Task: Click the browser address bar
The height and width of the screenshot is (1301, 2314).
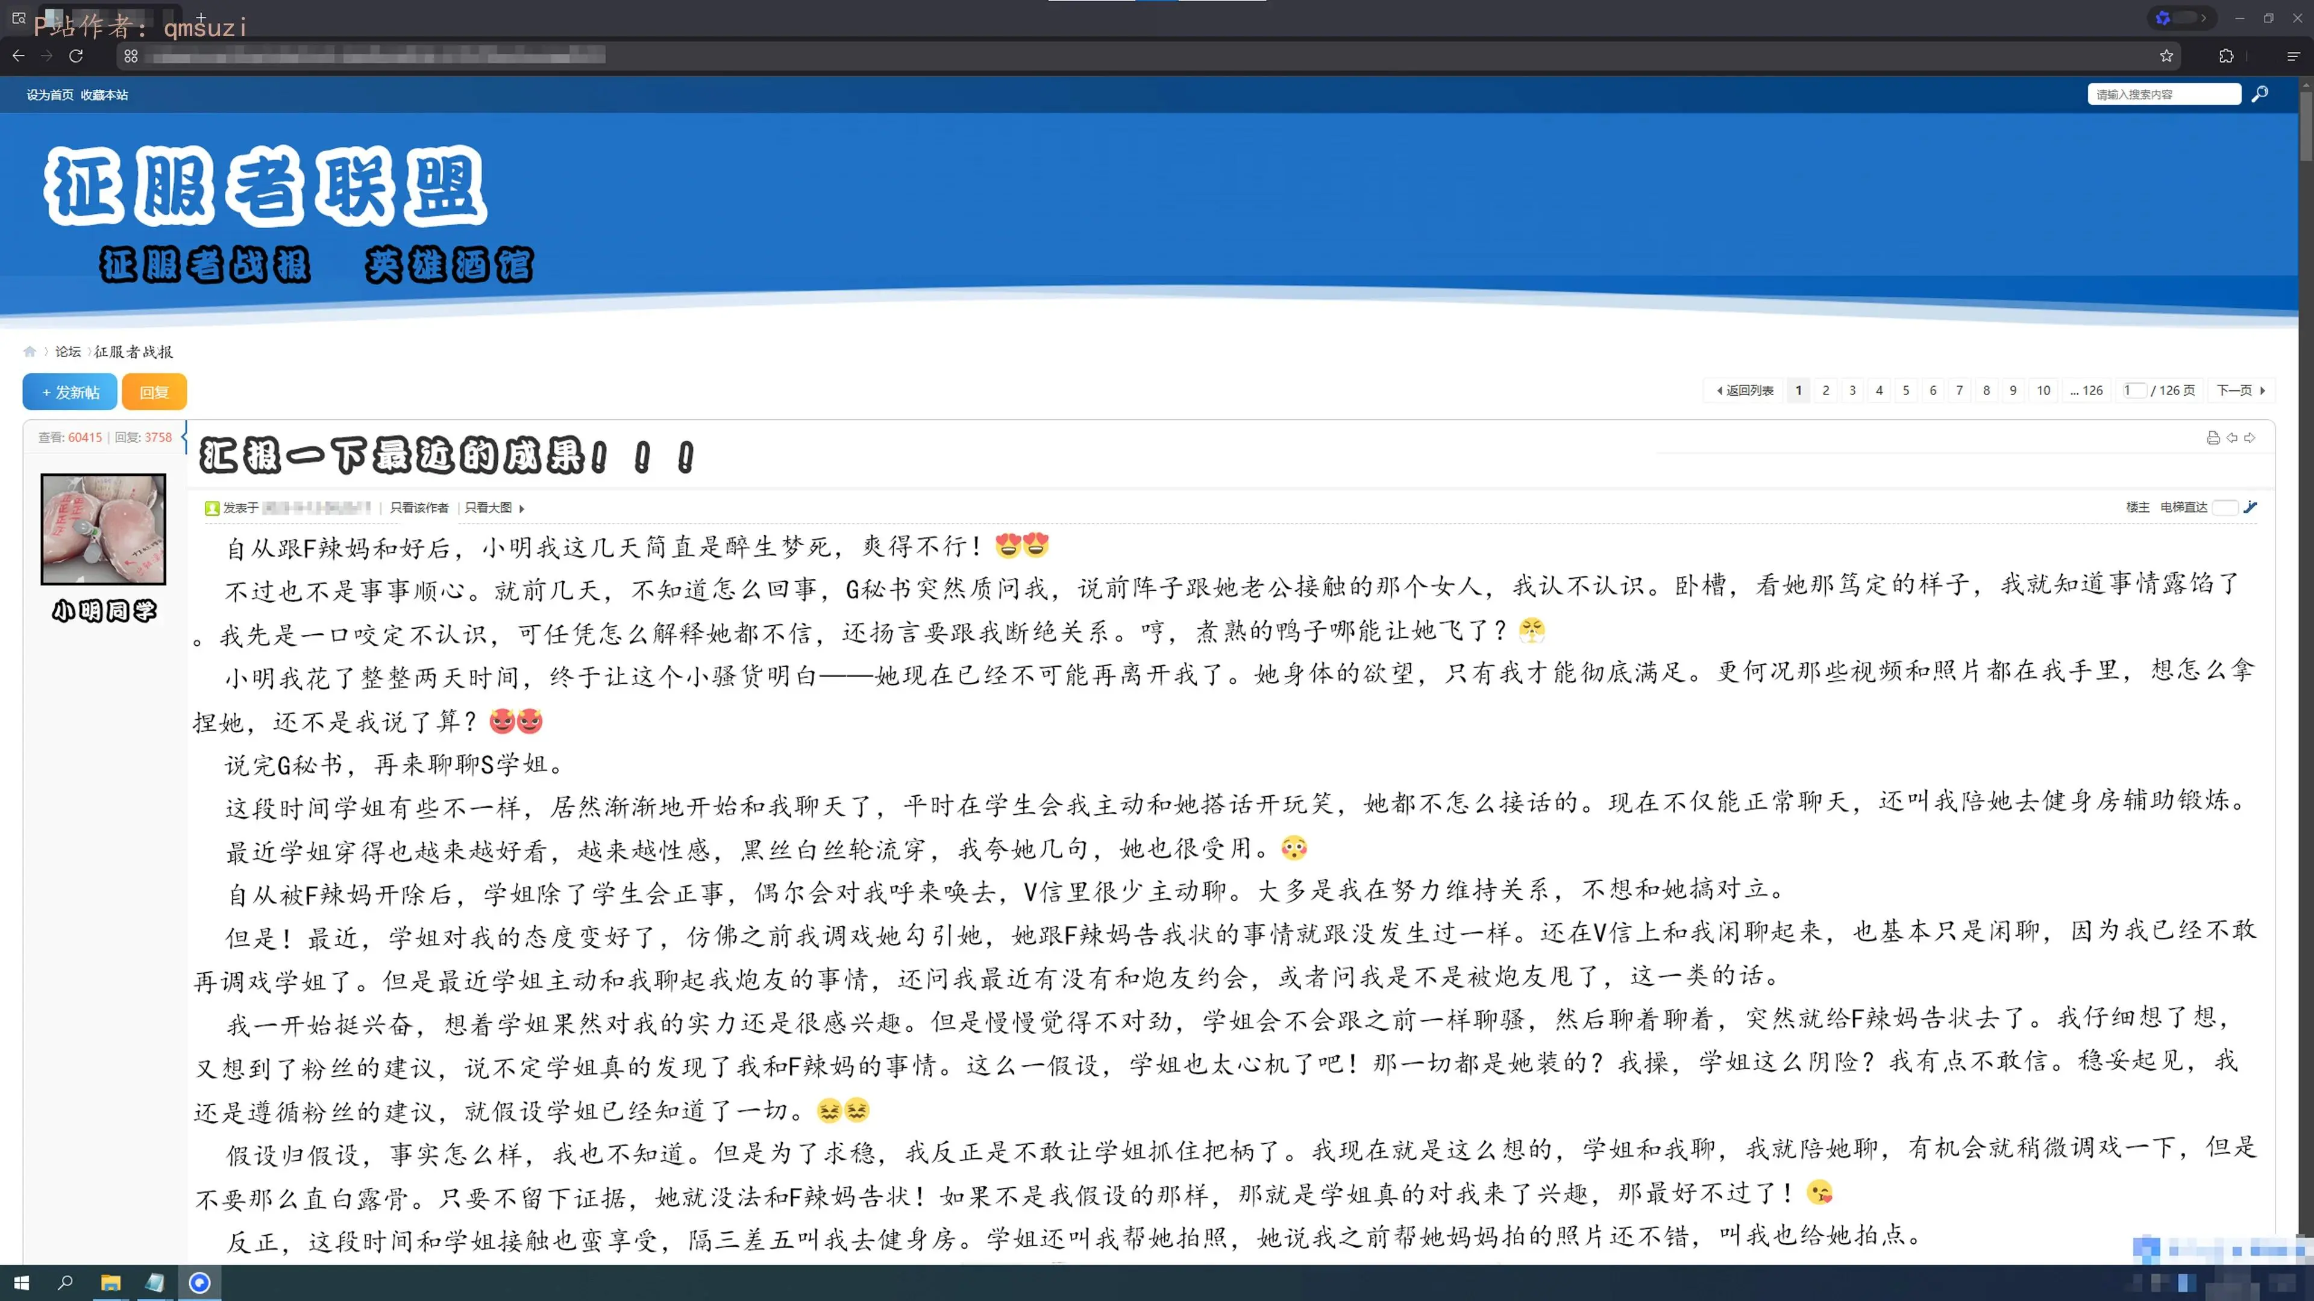Action: (1150, 55)
